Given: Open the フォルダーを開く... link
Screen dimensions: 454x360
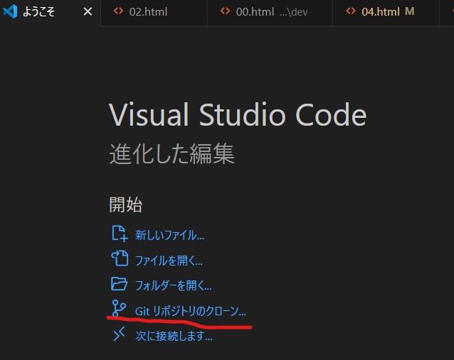Looking at the screenshot, I should (x=173, y=285).
